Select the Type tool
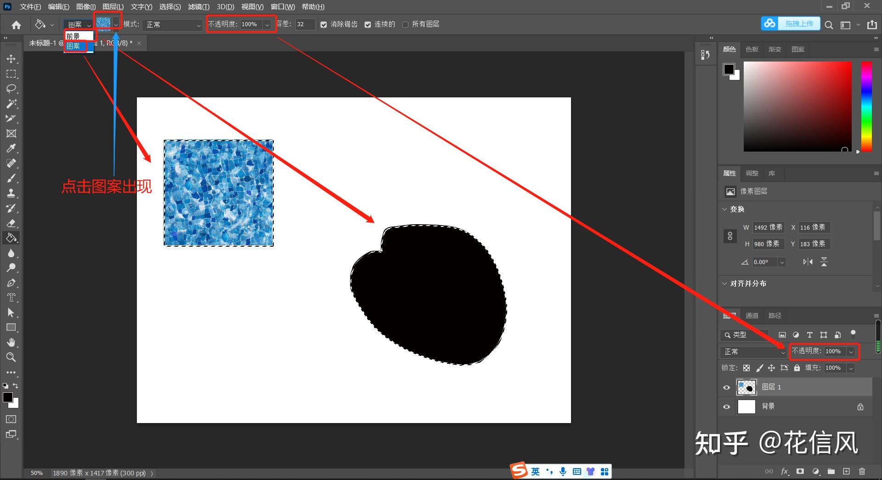This screenshot has height=480, width=882. (x=11, y=298)
